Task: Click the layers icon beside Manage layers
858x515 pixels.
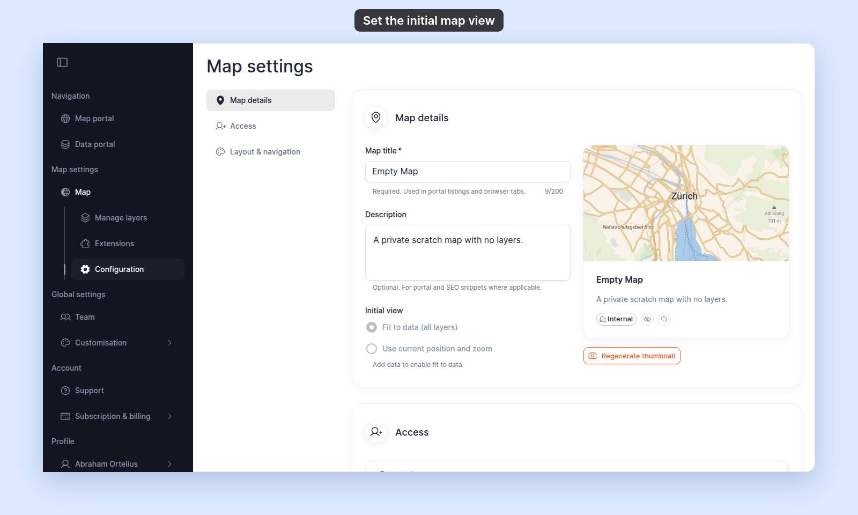Action: pos(85,218)
